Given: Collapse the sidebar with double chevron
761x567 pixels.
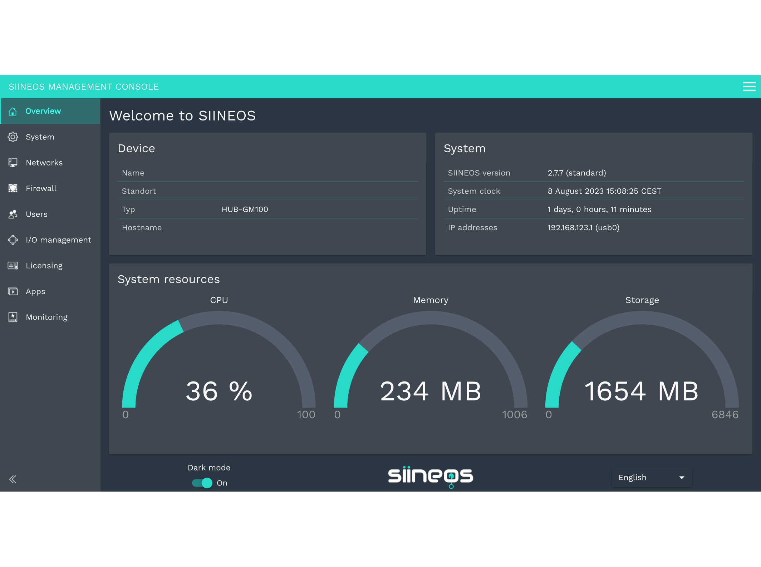Looking at the screenshot, I should [x=13, y=479].
